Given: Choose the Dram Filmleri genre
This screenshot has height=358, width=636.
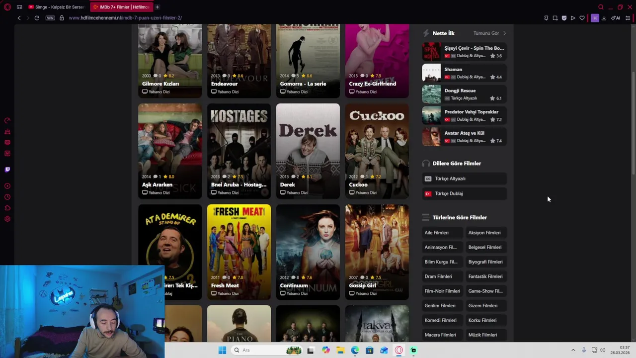Looking at the screenshot, I should [442, 276].
